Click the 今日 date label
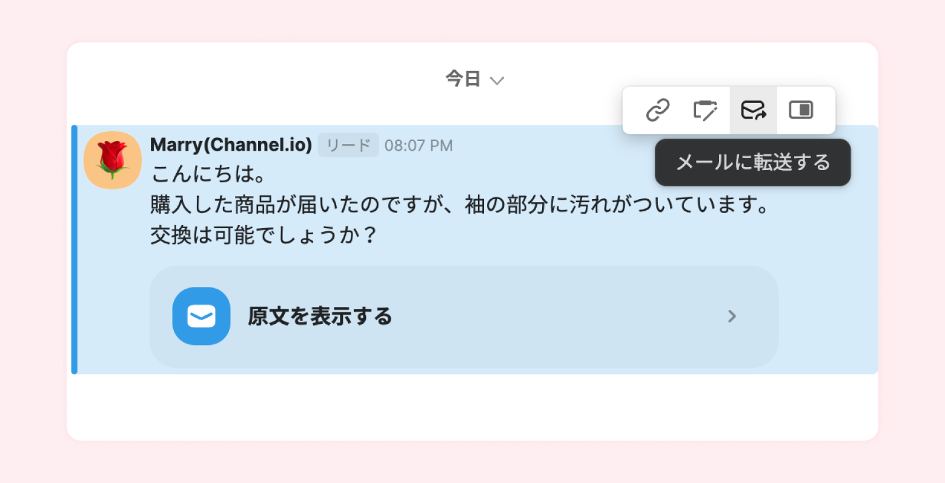Viewport: 945px width, 483px height. (x=463, y=79)
